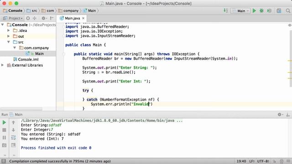Collapse the Console project root node
This screenshot has width=292, height=164.
point(3,25)
